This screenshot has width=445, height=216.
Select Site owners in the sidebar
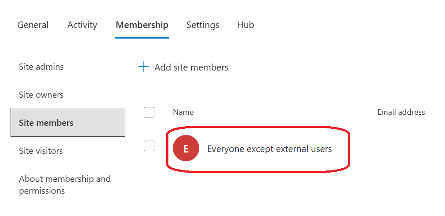click(x=41, y=95)
